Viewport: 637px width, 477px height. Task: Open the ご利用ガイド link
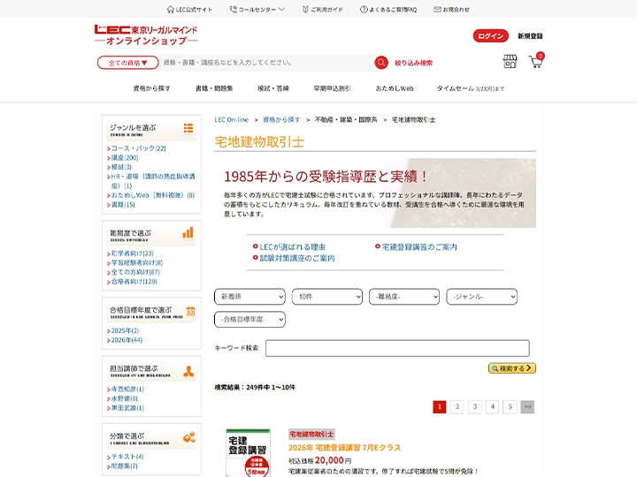point(323,10)
